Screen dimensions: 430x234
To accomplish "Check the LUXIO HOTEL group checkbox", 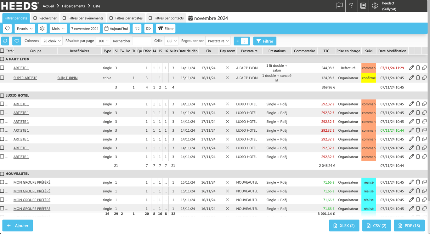I will [2, 95].
